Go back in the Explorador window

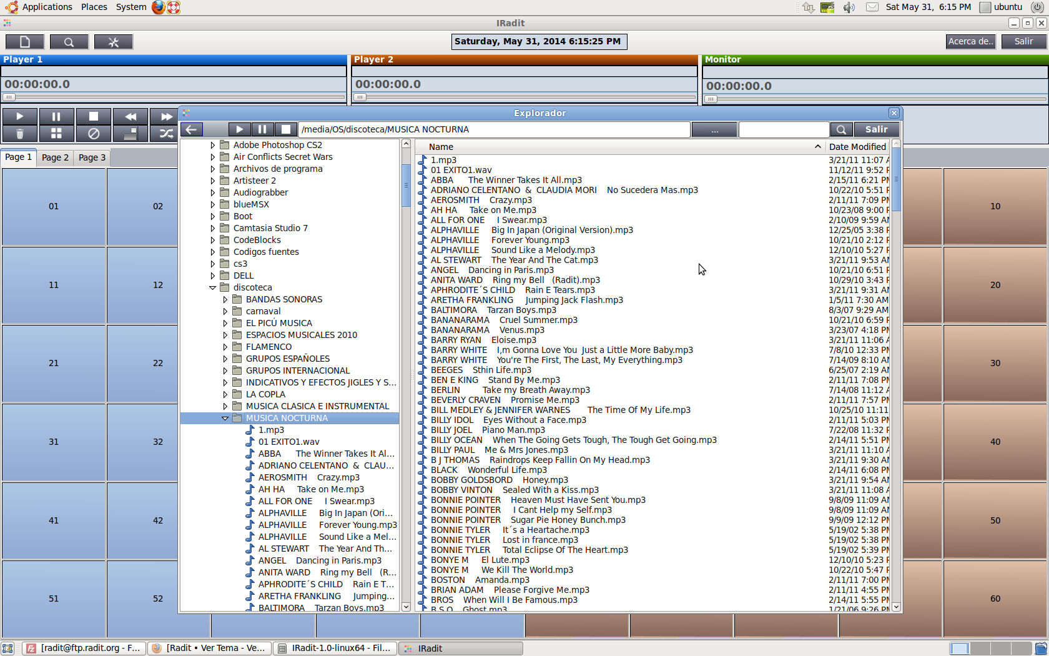pos(192,129)
